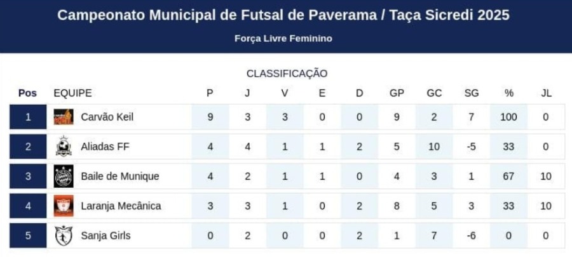Sort by the GP goals column header
572x257 pixels.
397,93
